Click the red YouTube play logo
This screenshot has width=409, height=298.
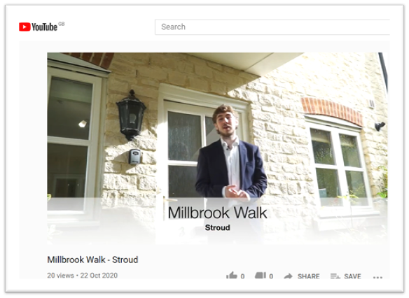pyautogui.click(x=25, y=27)
